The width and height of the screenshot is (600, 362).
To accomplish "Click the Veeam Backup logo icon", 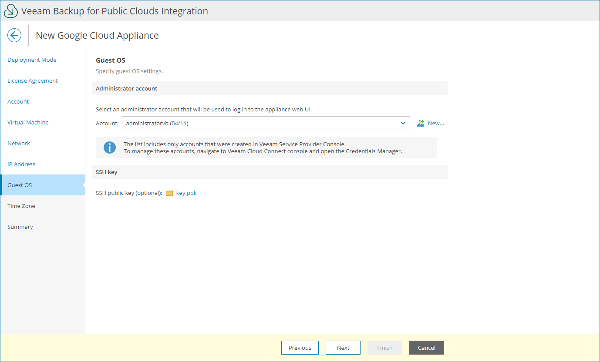I will pyautogui.click(x=10, y=10).
